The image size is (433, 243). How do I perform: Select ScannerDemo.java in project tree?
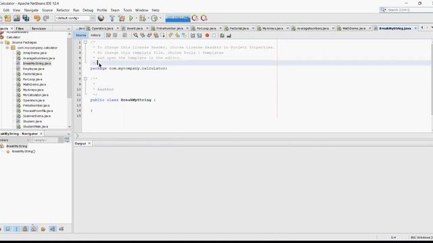37,116
